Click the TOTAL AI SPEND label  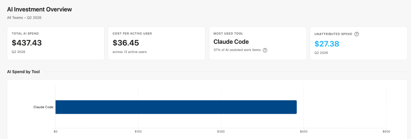click(x=25, y=33)
